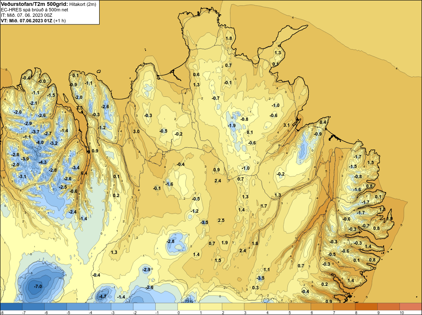Click the positive 0.6 temperature label
The image size is (422, 315).
pos(197,75)
